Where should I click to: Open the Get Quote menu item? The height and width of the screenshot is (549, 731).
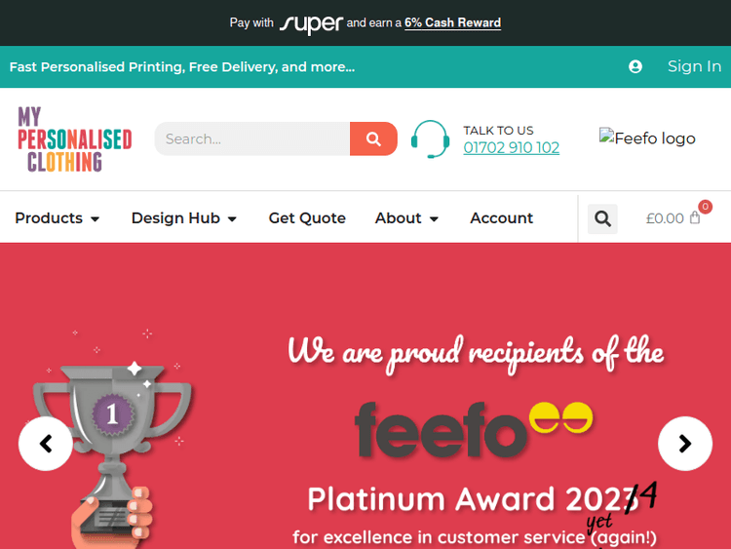[307, 218]
